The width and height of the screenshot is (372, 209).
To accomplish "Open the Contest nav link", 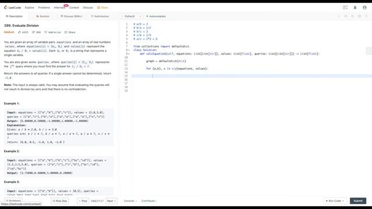I will tap(74, 8).
